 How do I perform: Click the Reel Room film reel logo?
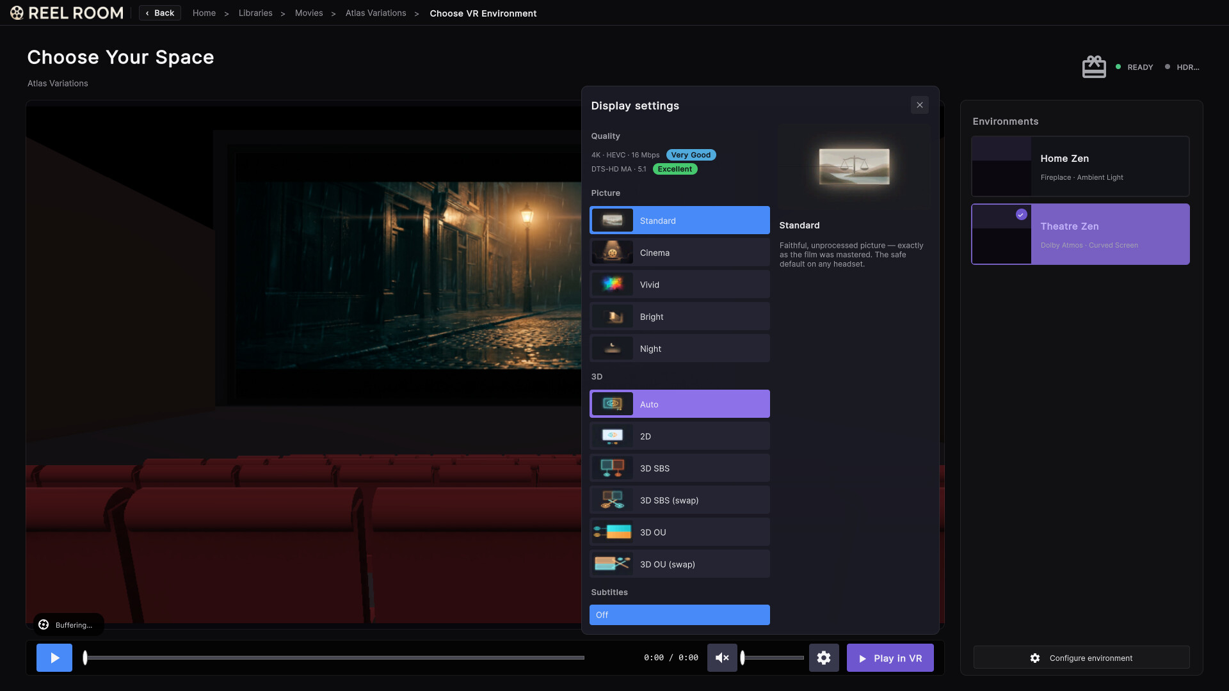(17, 13)
